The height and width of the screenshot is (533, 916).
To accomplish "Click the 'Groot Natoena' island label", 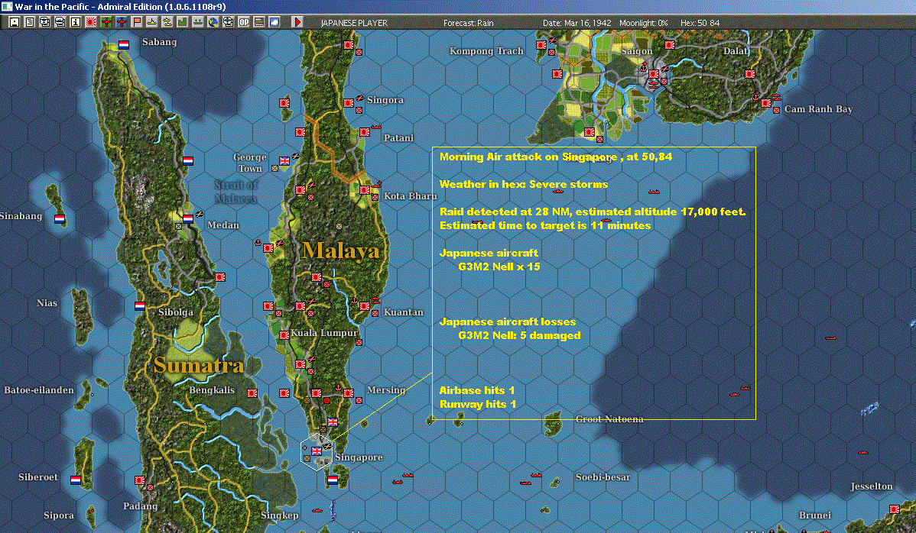I will pos(609,418).
